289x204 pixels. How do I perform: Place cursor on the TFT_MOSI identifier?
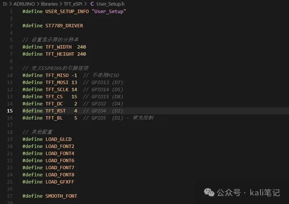[57, 83]
